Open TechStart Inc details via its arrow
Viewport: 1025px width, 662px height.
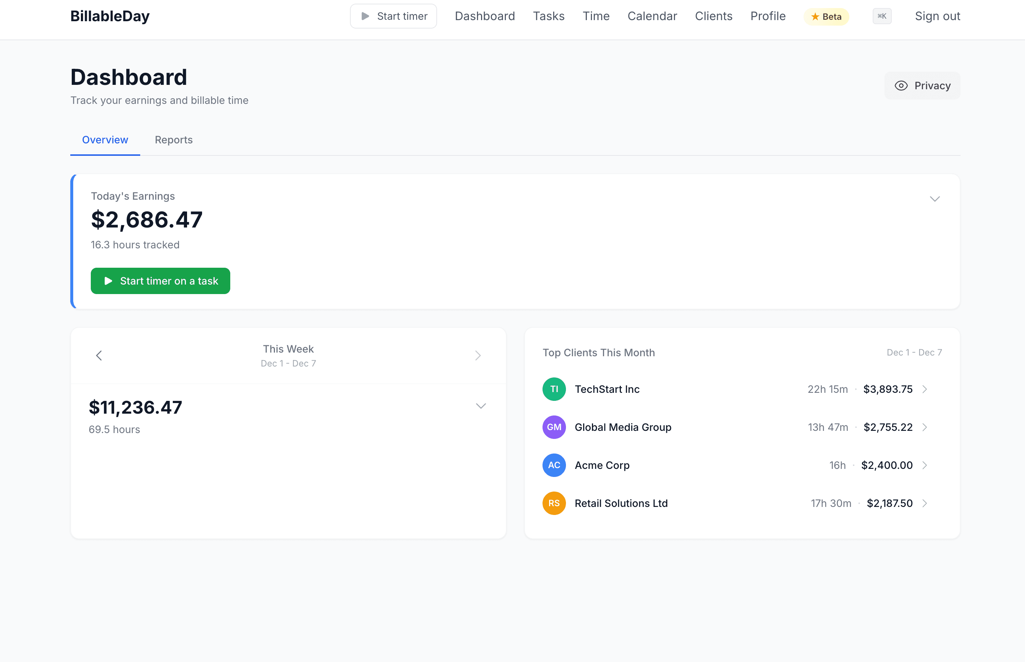point(925,389)
